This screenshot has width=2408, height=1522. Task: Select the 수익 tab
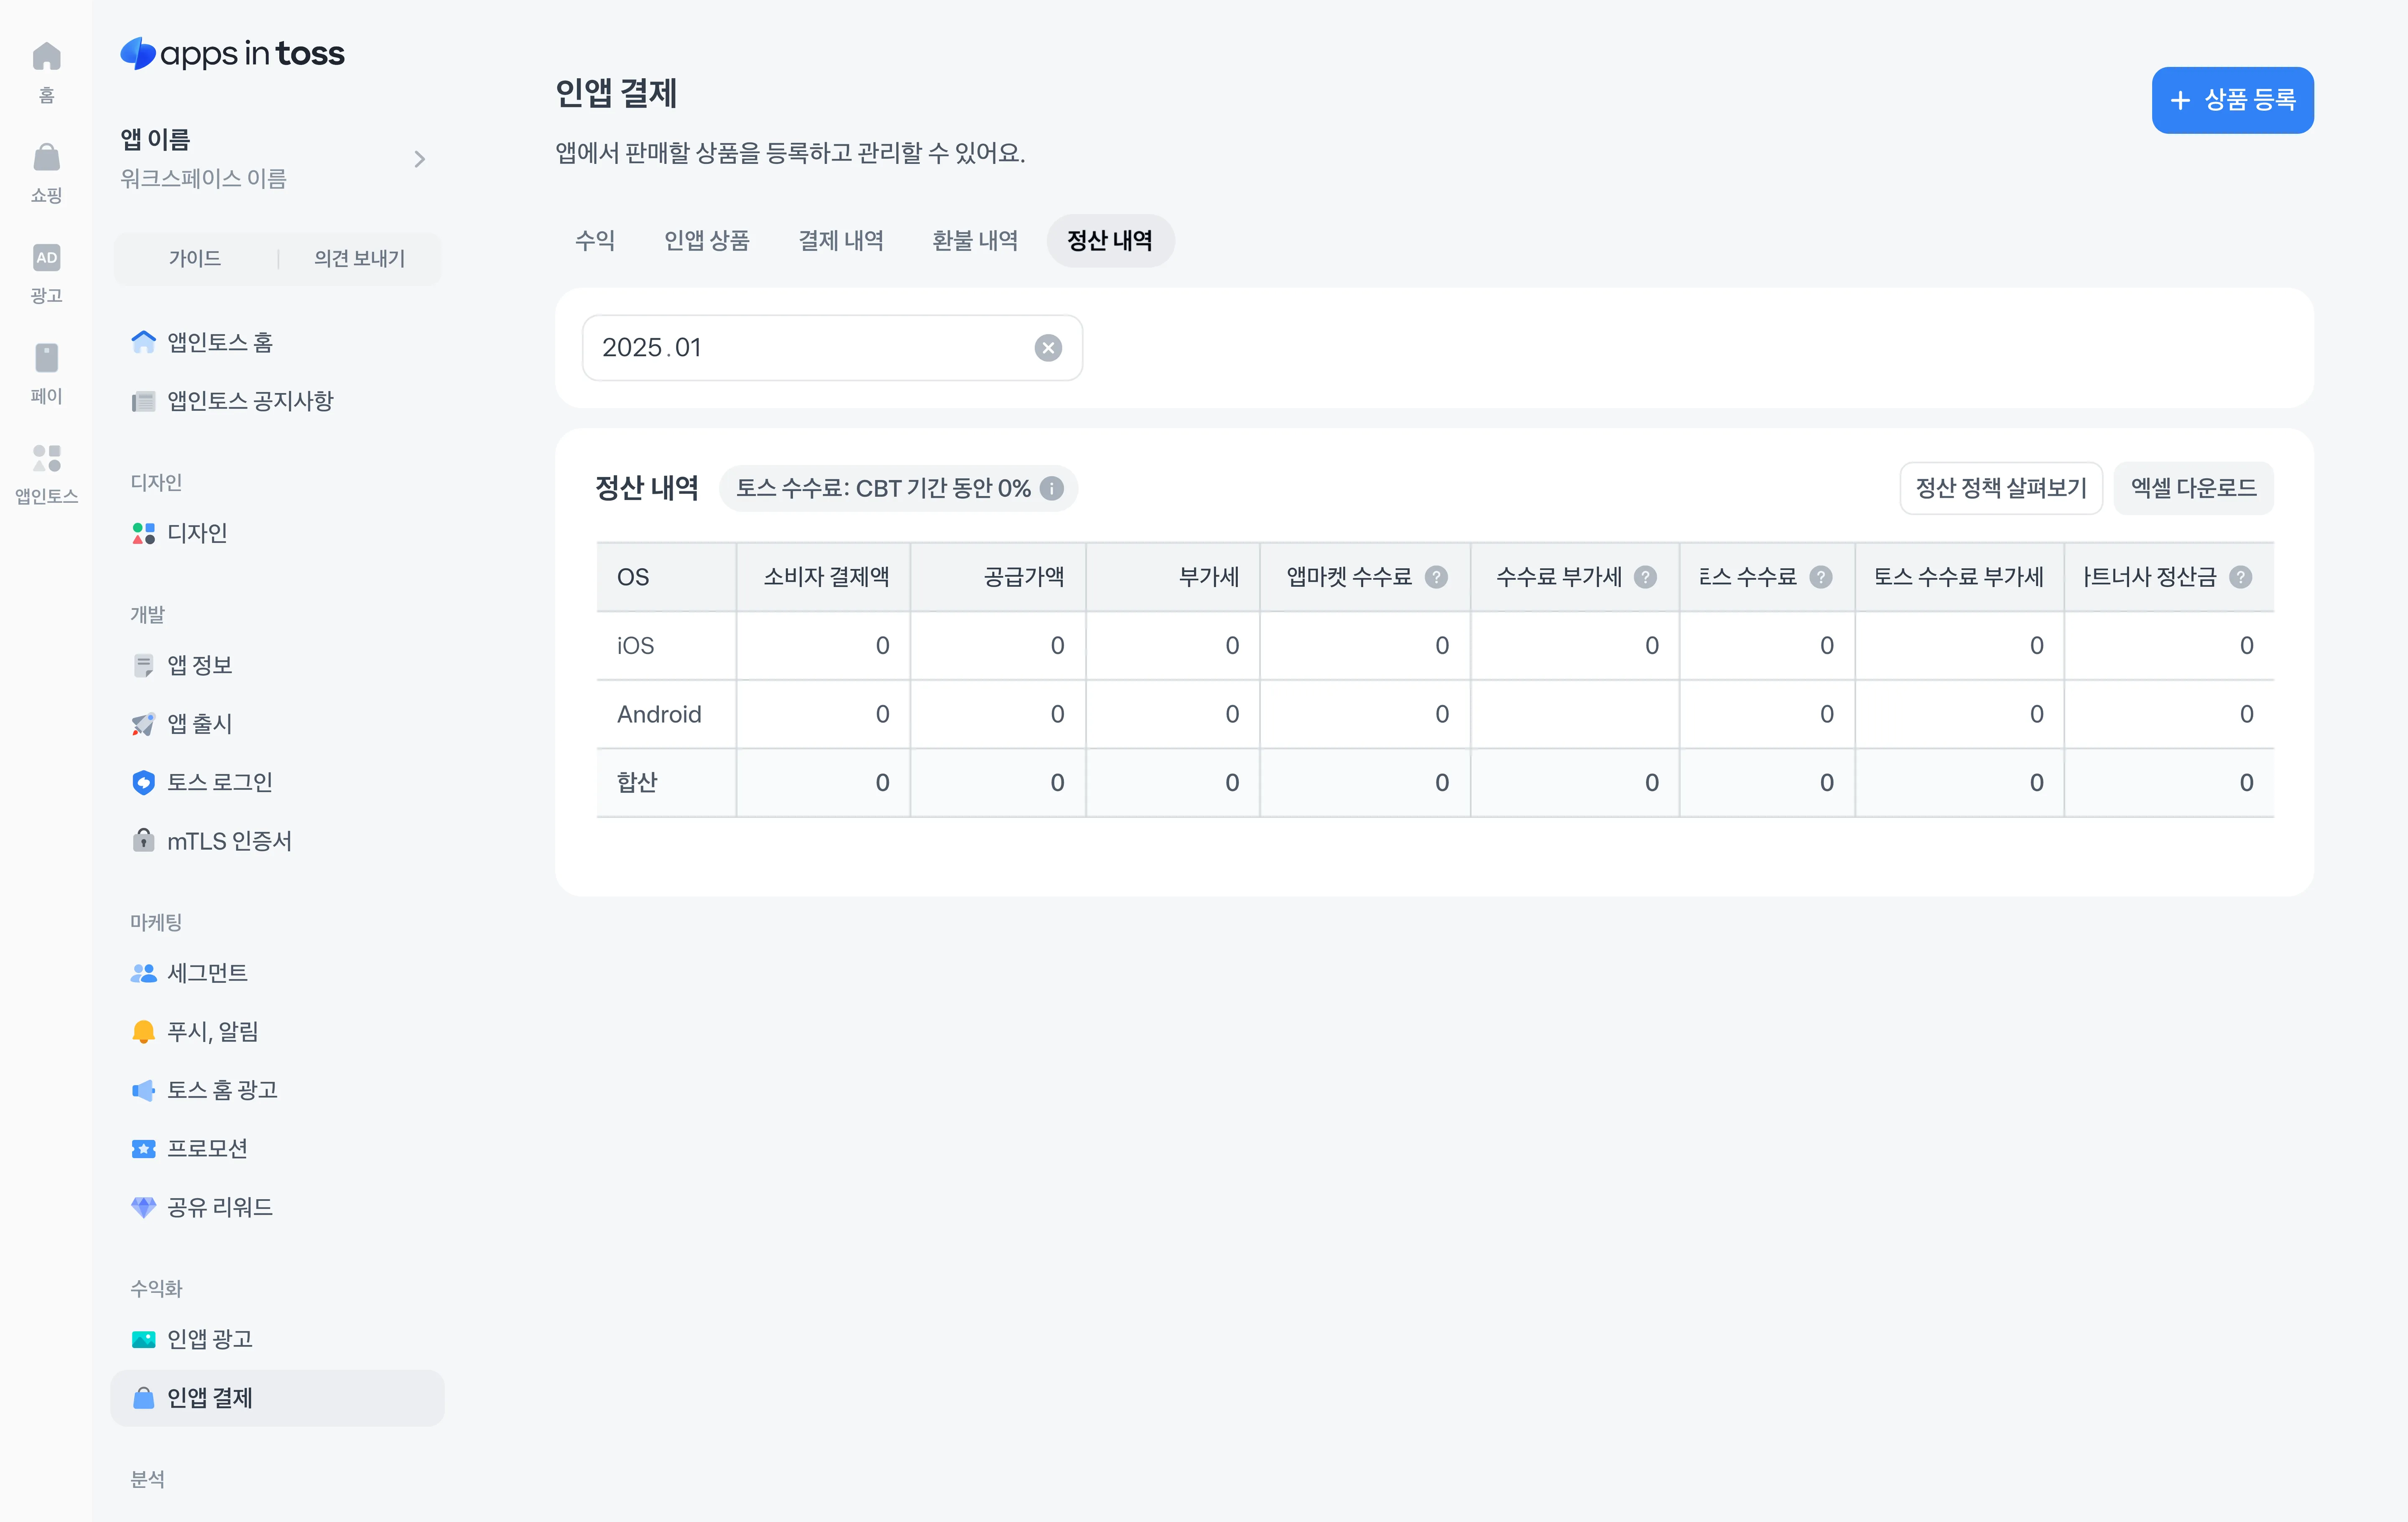[595, 241]
